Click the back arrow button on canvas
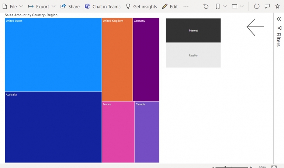Image resolution: width=284 pixels, height=168 pixels. [255, 27]
